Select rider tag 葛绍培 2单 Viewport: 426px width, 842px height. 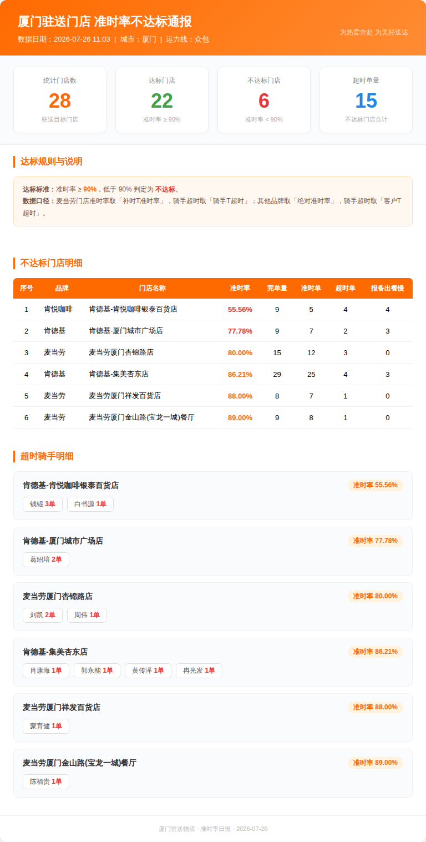[x=46, y=559]
